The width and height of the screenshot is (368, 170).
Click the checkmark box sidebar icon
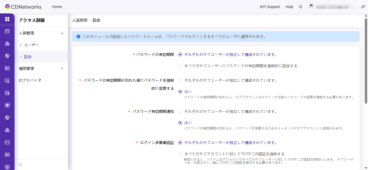click(7, 68)
